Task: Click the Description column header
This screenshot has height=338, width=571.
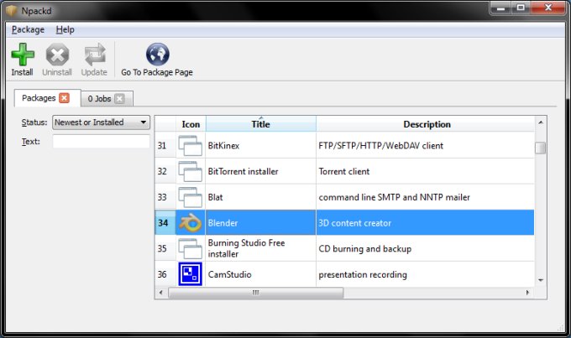Action: 427,124
